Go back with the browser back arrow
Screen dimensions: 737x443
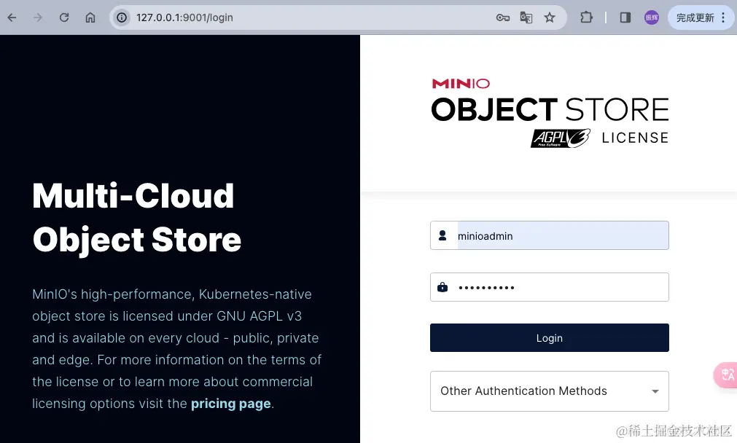[x=12, y=18]
